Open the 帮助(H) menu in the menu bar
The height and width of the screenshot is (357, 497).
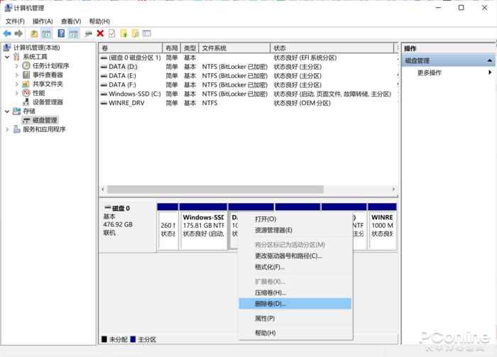click(99, 21)
